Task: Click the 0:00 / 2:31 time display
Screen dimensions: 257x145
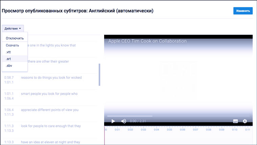Action: (x=138, y=121)
